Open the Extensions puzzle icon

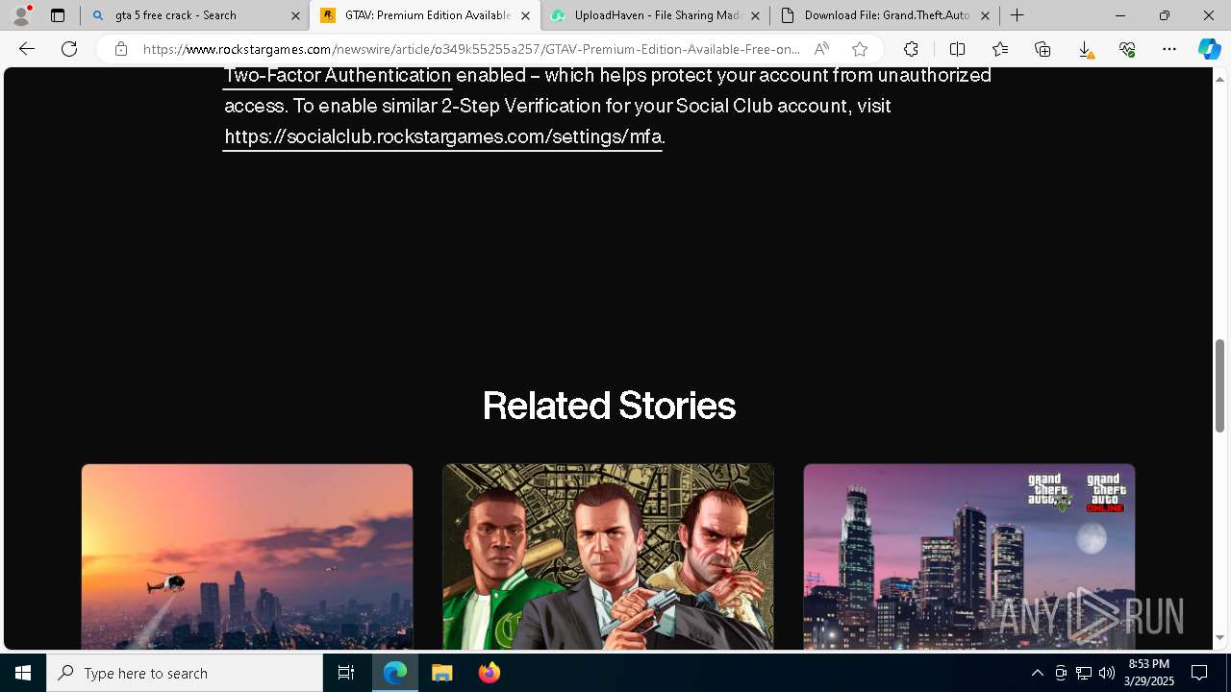click(911, 49)
